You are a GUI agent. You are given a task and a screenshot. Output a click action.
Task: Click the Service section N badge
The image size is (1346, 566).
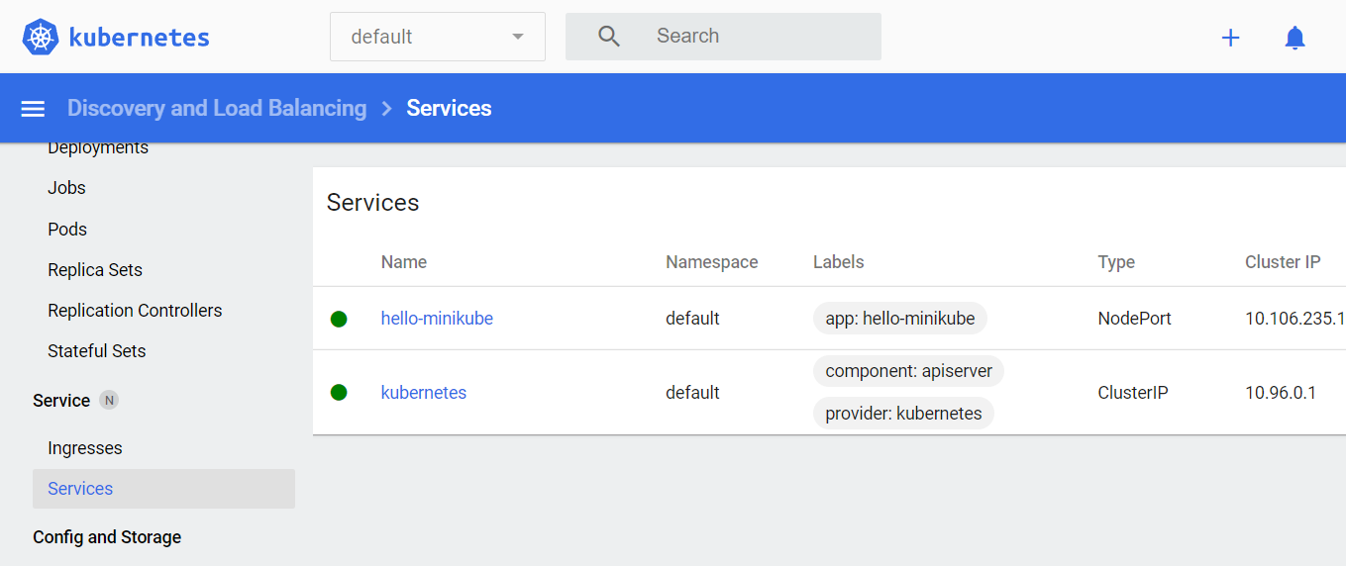coord(109,401)
